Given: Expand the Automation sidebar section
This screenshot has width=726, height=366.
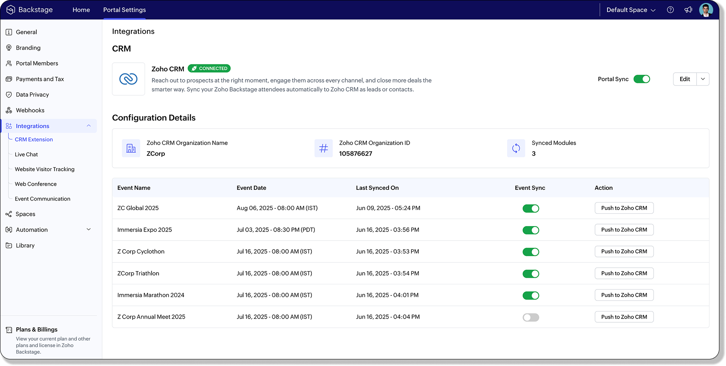Looking at the screenshot, I should 88,229.
